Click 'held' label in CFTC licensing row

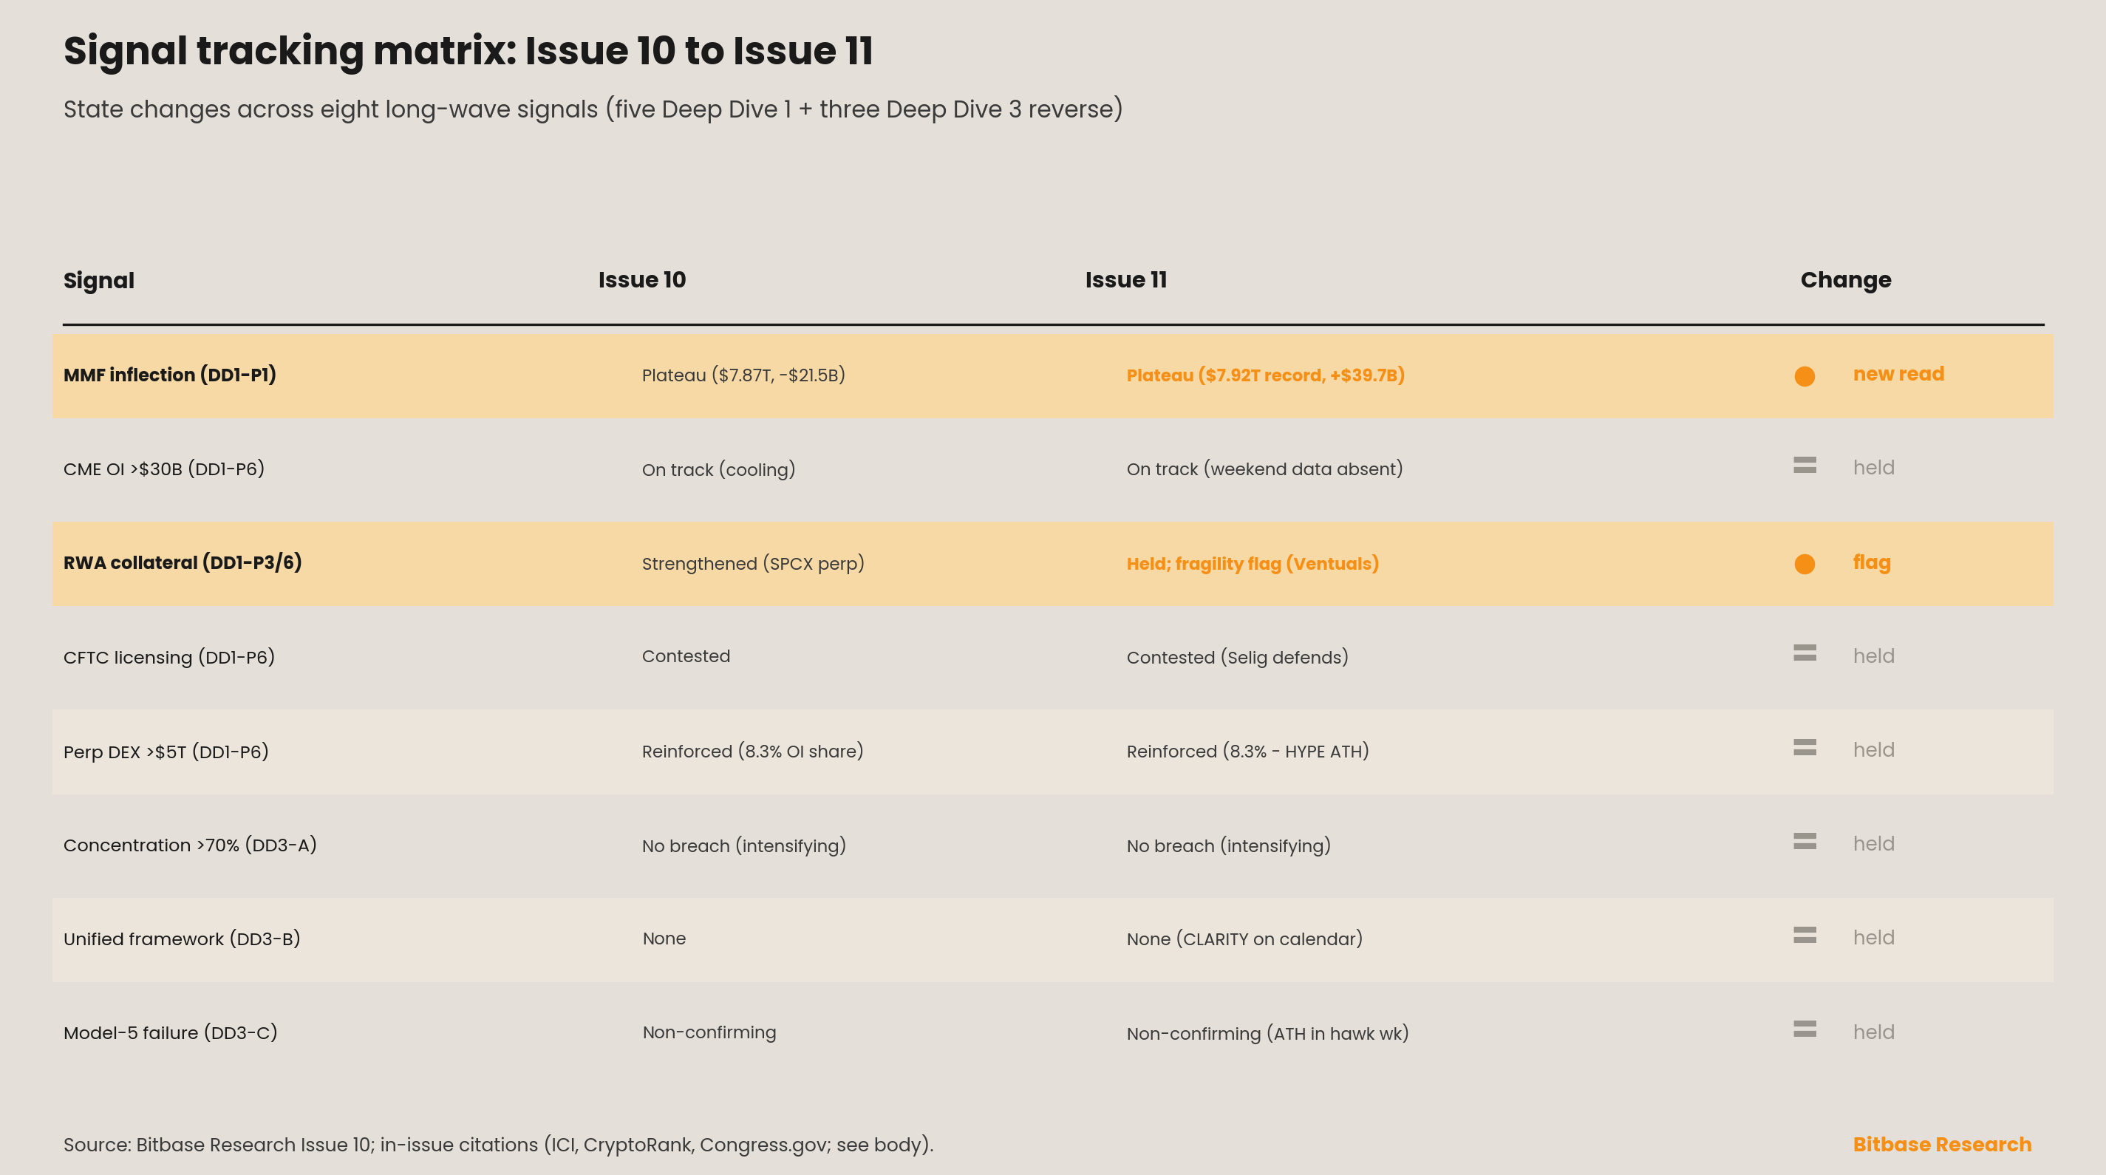(x=1873, y=655)
